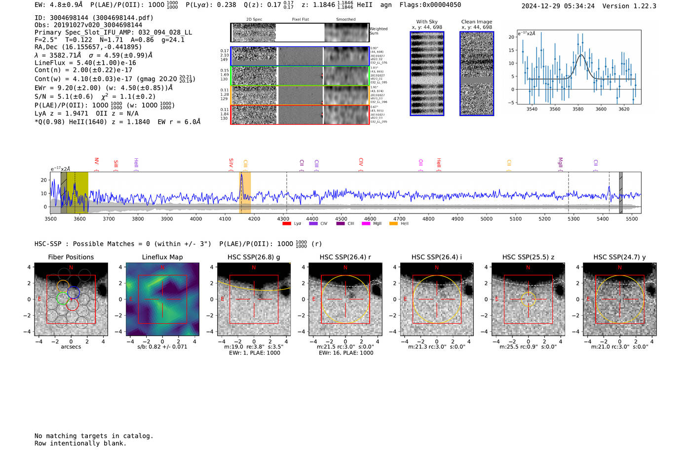Click the 'Cont(n) = 2.00(±0.22)e-17' line
The image size is (691, 470).
[83, 70]
